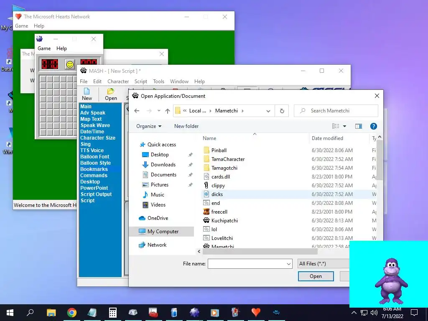The image size is (428, 321).
Task: Click the network tray icon
Action: point(364,313)
